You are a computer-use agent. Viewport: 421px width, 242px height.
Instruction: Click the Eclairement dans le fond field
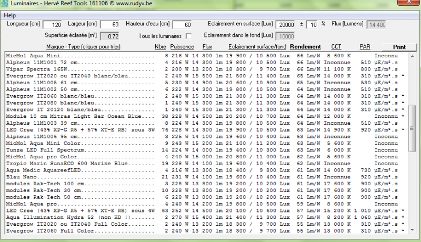point(285,36)
